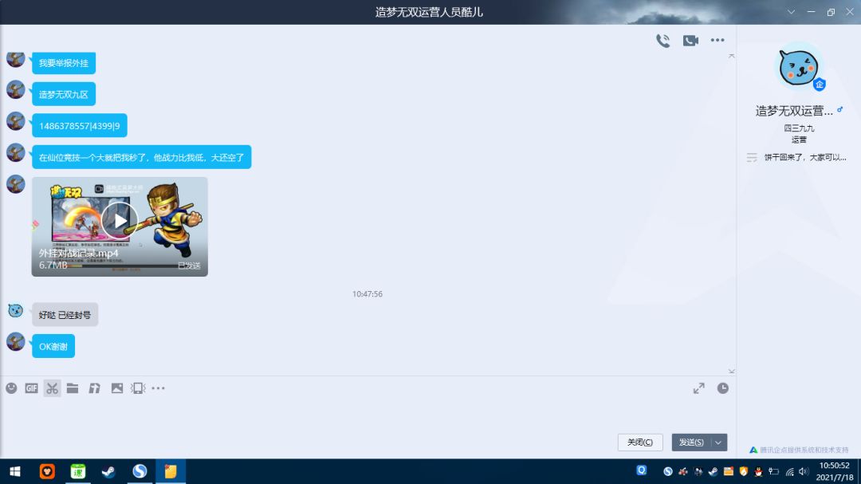
Task: Insert a picture using the image icon
Action: [117, 388]
